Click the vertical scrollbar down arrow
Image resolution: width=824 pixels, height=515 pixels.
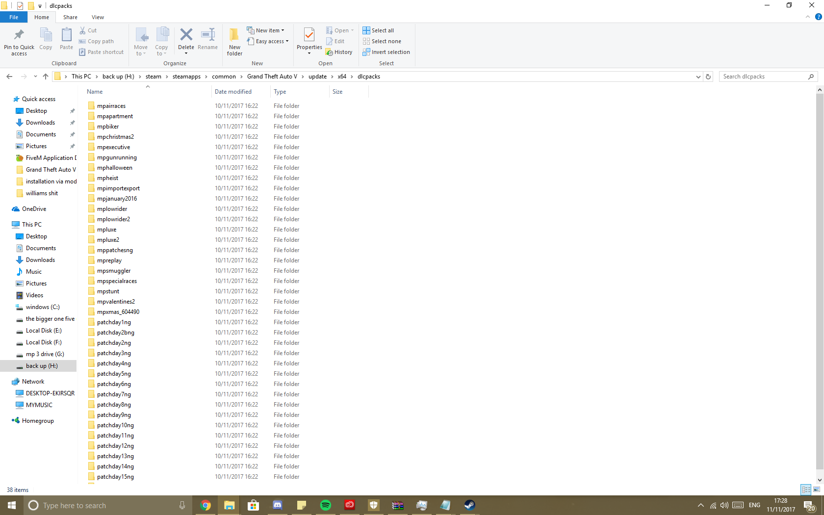(820, 480)
